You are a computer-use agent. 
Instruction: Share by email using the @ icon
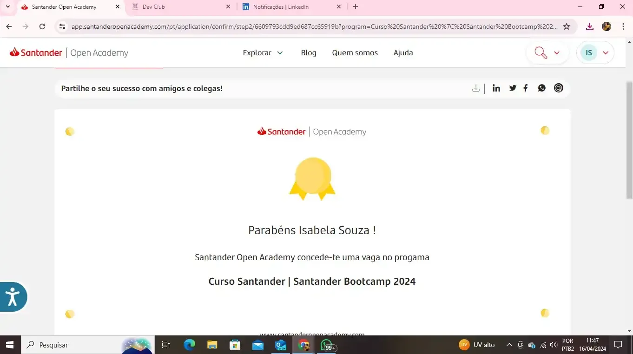click(559, 88)
